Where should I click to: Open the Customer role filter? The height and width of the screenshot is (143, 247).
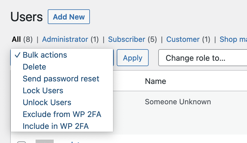(x=183, y=39)
